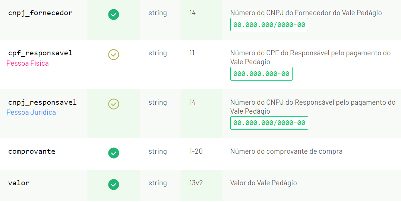401x202 pixels.
Task: Select the cpf_responsavel field name
Action: coord(40,53)
